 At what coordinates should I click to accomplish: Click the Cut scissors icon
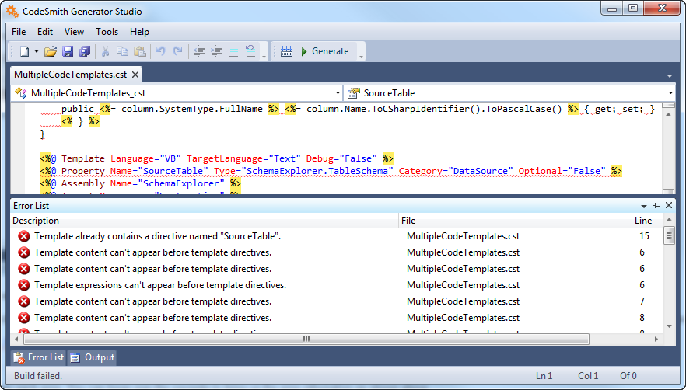105,51
